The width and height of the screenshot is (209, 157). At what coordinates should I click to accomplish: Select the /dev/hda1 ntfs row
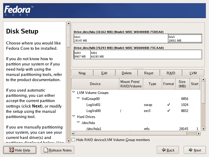pyautogui.click(x=136, y=129)
